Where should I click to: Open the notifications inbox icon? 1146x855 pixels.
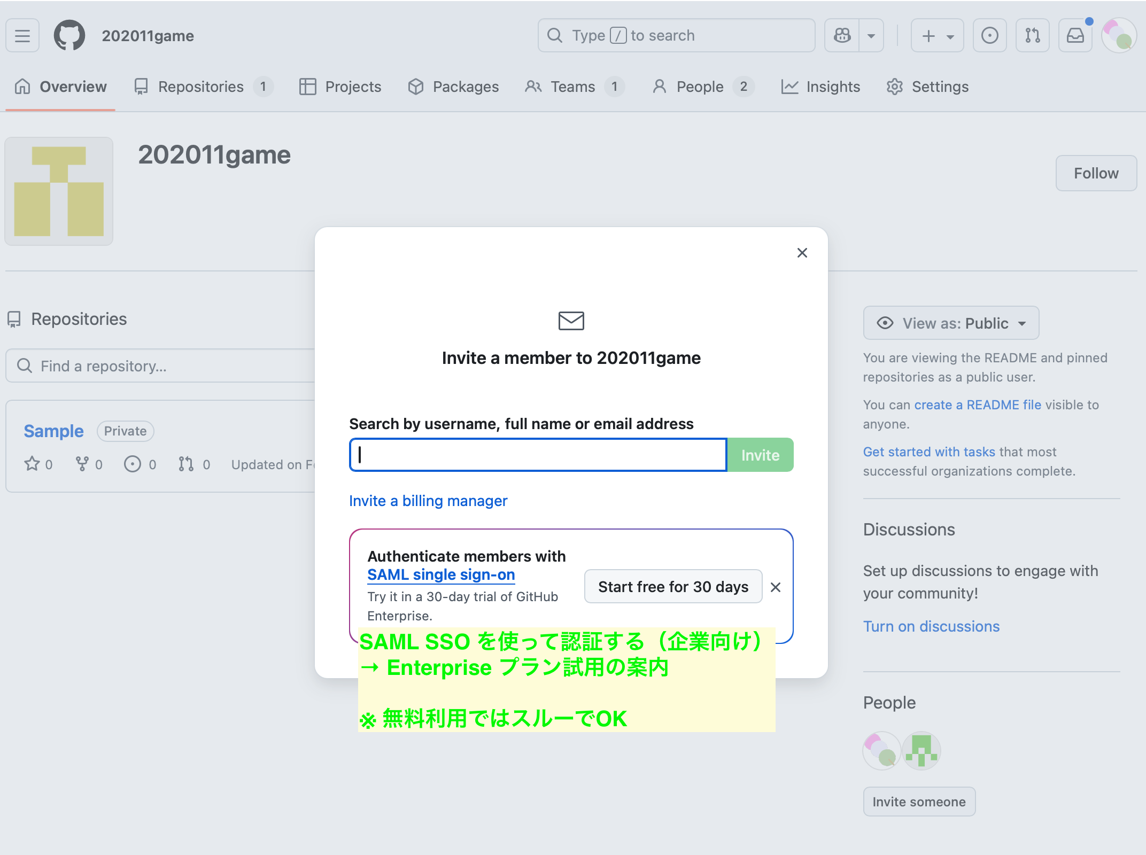click(x=1075, y=36)
